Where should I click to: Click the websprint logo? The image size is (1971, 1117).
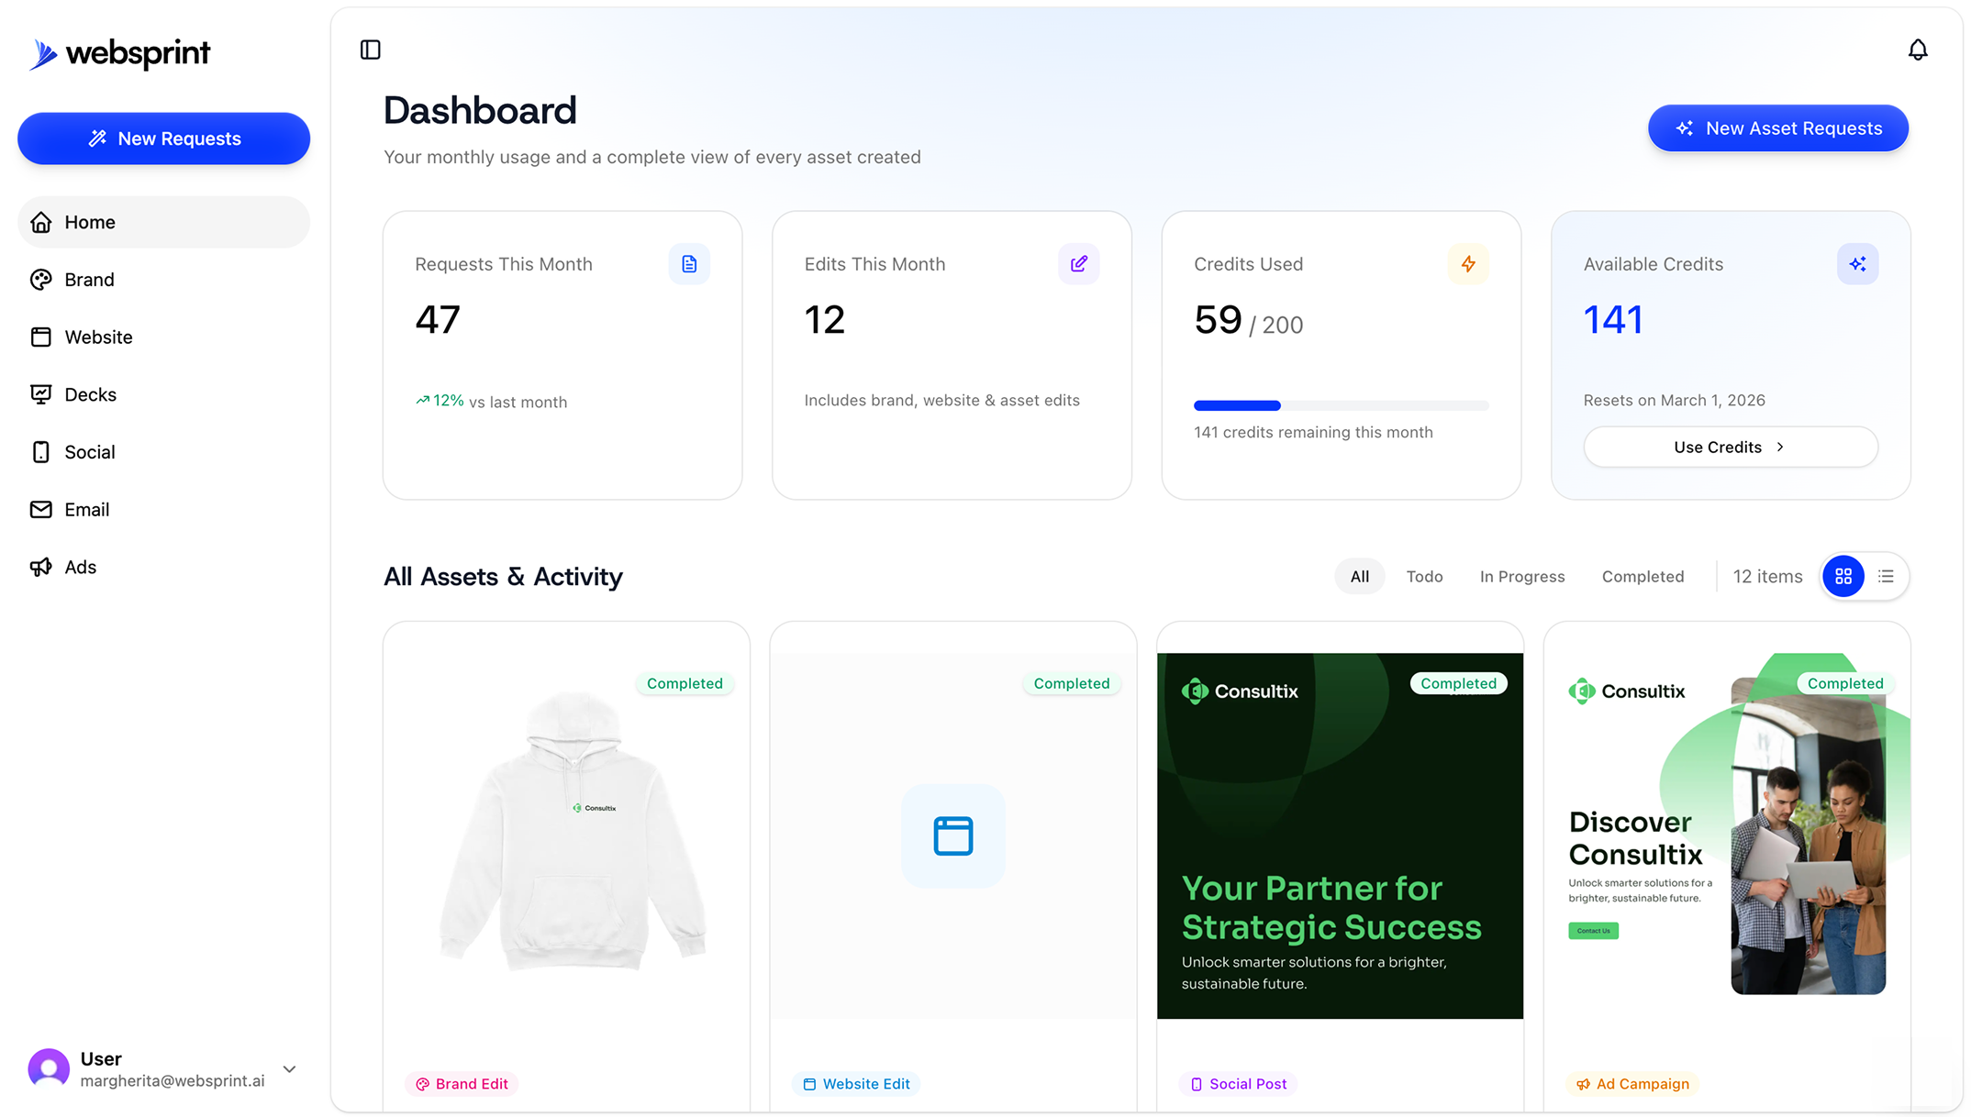click(120, 54)
